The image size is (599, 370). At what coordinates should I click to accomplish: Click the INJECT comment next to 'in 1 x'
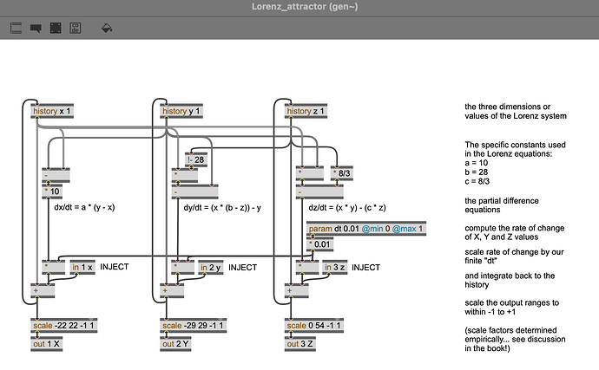(115, 267)
